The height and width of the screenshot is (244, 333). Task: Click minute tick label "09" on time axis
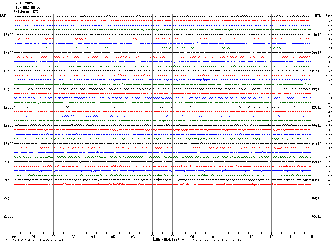[x=192, y=237]
